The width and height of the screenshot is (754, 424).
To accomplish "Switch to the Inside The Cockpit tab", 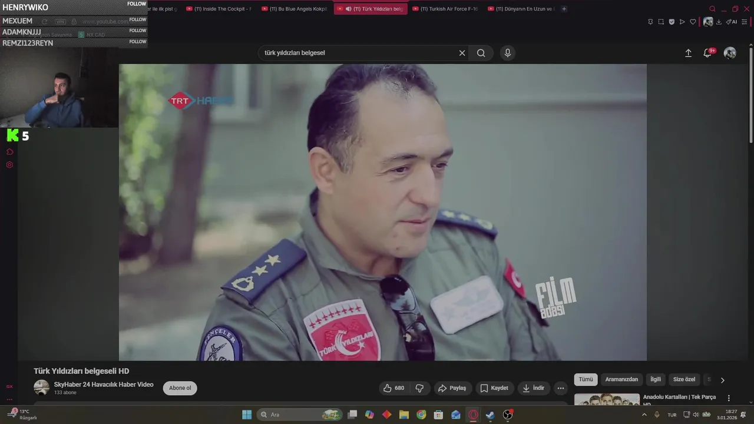I will click(x=219, y=9).
